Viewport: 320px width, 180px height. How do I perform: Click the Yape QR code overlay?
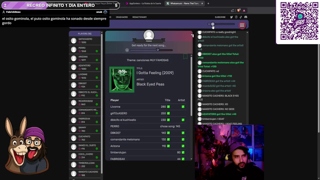click(x=299, y=21)
